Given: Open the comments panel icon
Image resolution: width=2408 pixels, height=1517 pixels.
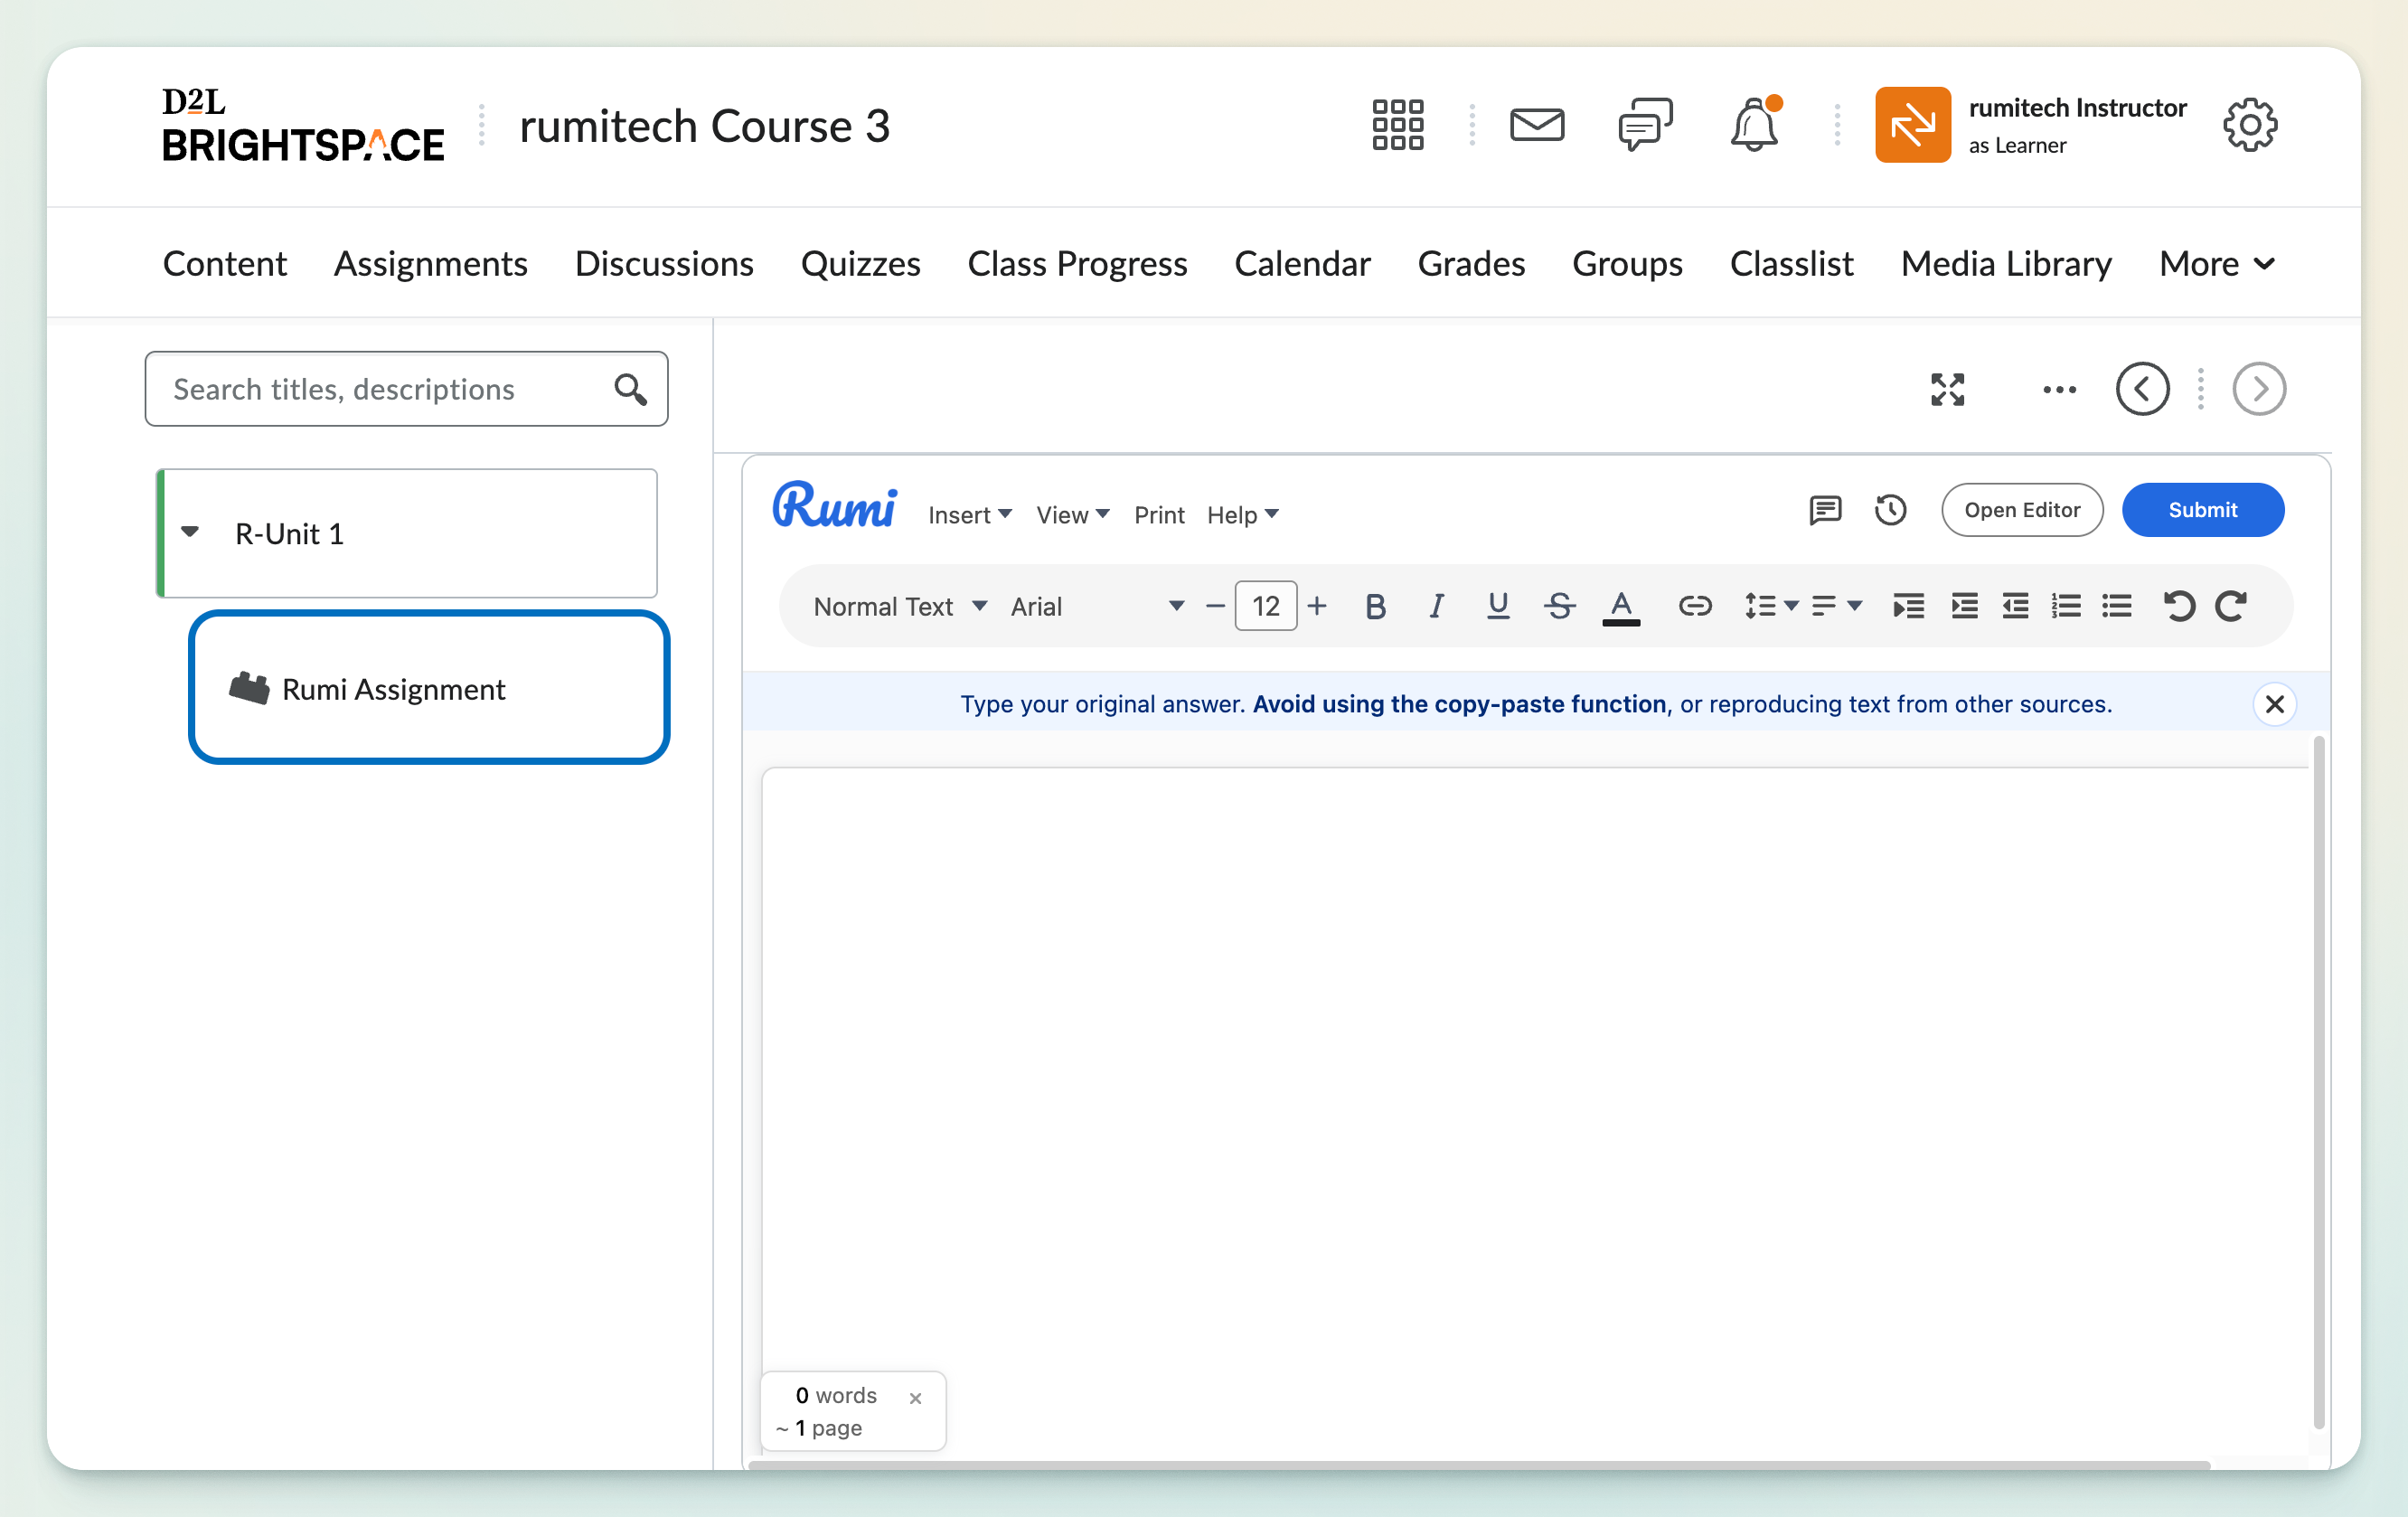Looking at the screenshot, I should click(1825, 510).
